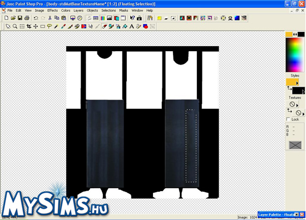The height and width of the screenshot is (220, 306).
Task: Save the image with the floppy icon
Action: tap(20, 18)
